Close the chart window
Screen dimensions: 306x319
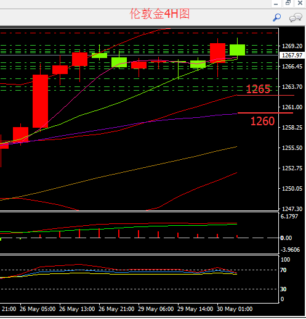(300, 3)
